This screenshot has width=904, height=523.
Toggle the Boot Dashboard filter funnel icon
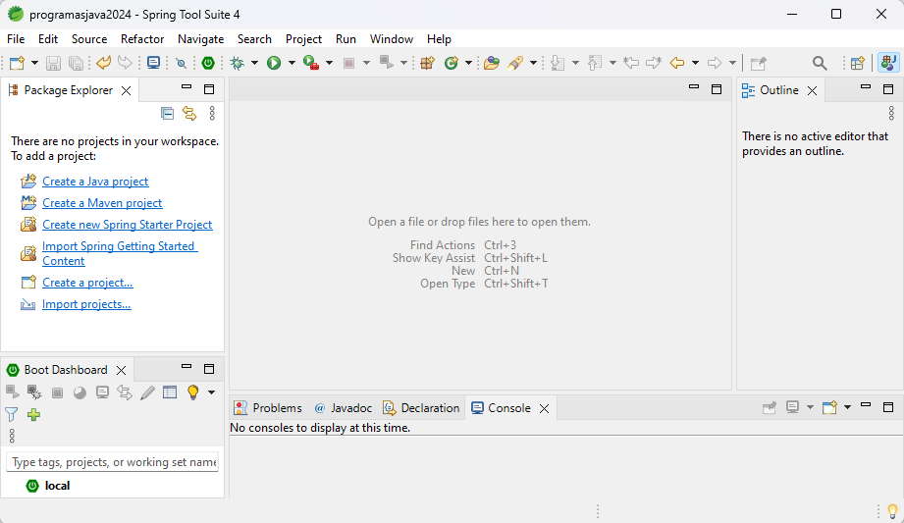coord(12,414)
